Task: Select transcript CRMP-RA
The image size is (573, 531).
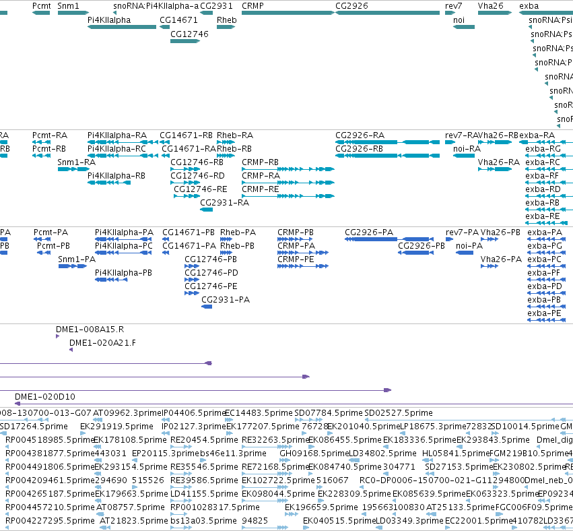Action: (x=288, y=183)
